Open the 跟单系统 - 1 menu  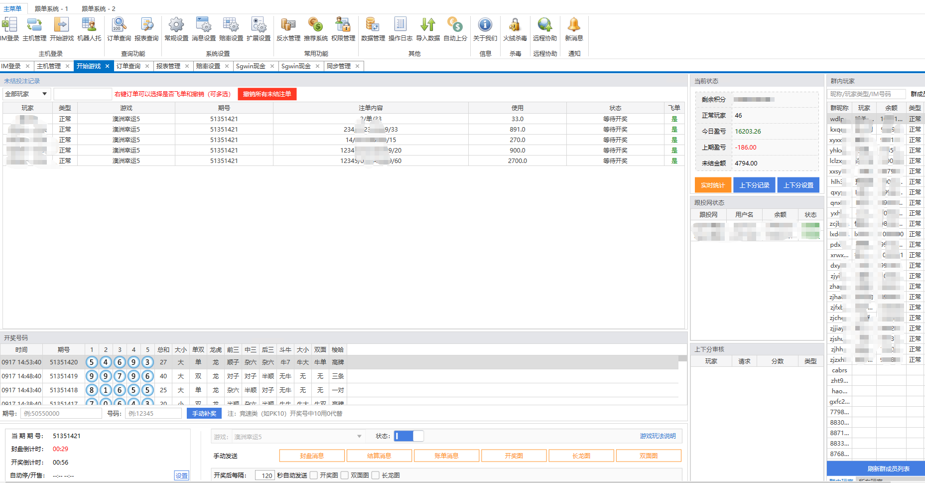(x=51, y=8)
